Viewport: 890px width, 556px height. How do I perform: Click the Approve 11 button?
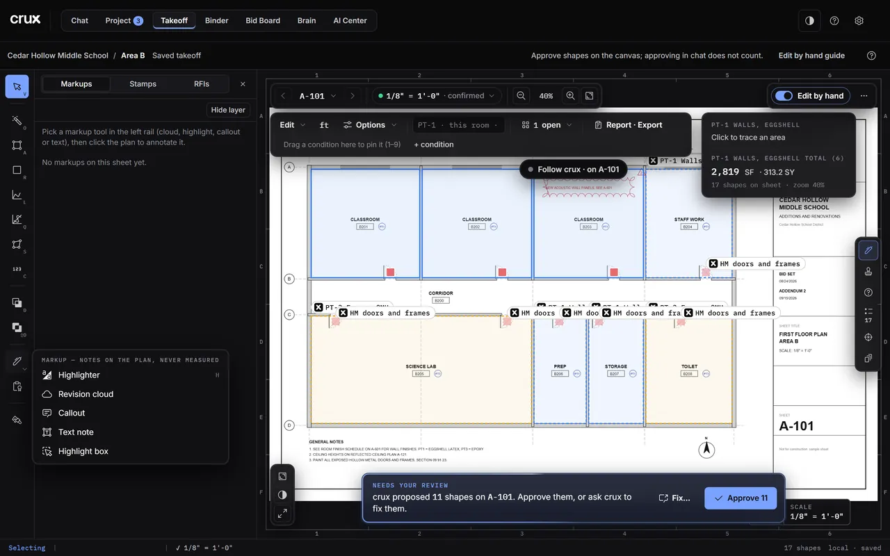point(741,498)
